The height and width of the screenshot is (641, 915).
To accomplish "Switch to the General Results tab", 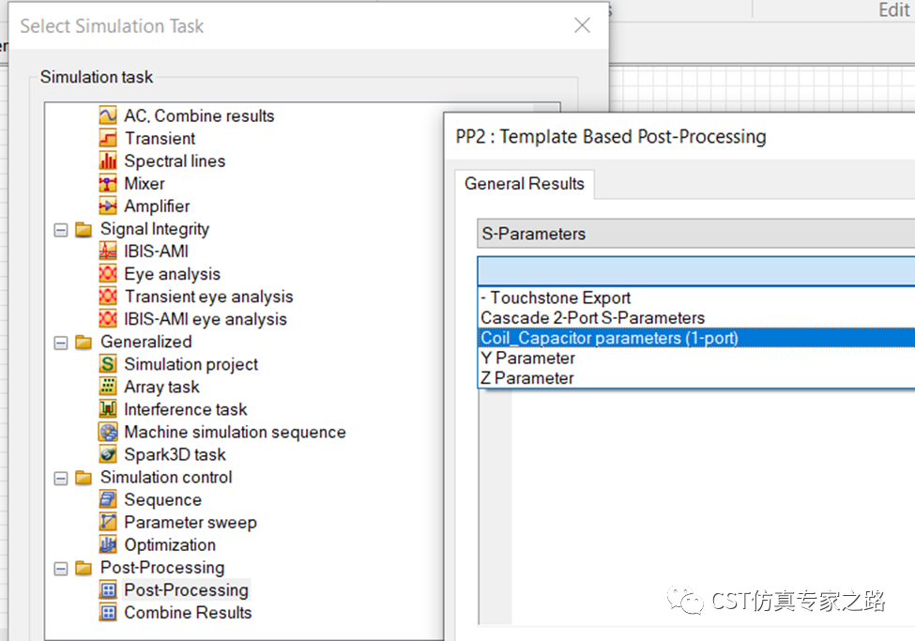I will [524, 184].
